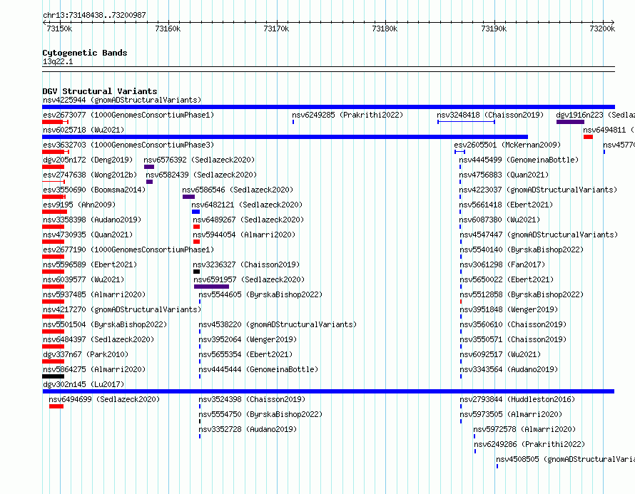635x494 pixels.
Task: Click nsv4217270 gnomAD label
Action: [122, 309]
